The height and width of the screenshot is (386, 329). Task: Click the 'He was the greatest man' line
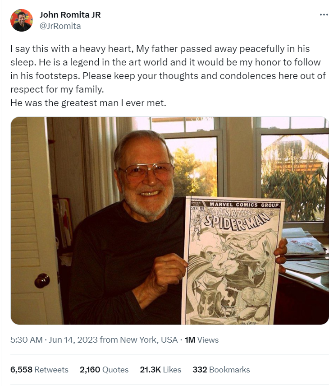coord(88,103)
